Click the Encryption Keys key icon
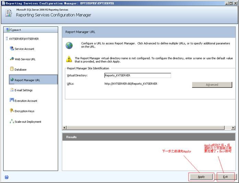The width and height of the screenshot is (239, 183). pos(12,110)
